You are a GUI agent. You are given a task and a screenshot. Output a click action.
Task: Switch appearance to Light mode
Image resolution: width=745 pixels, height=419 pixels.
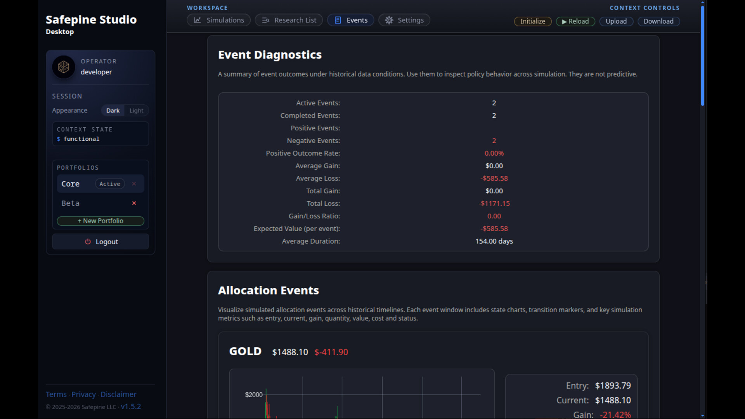tap(136, 111)
